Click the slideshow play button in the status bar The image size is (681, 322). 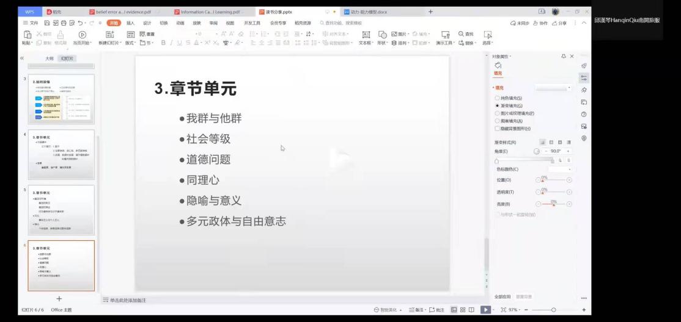pyautogui.click(x=485, y=310)
